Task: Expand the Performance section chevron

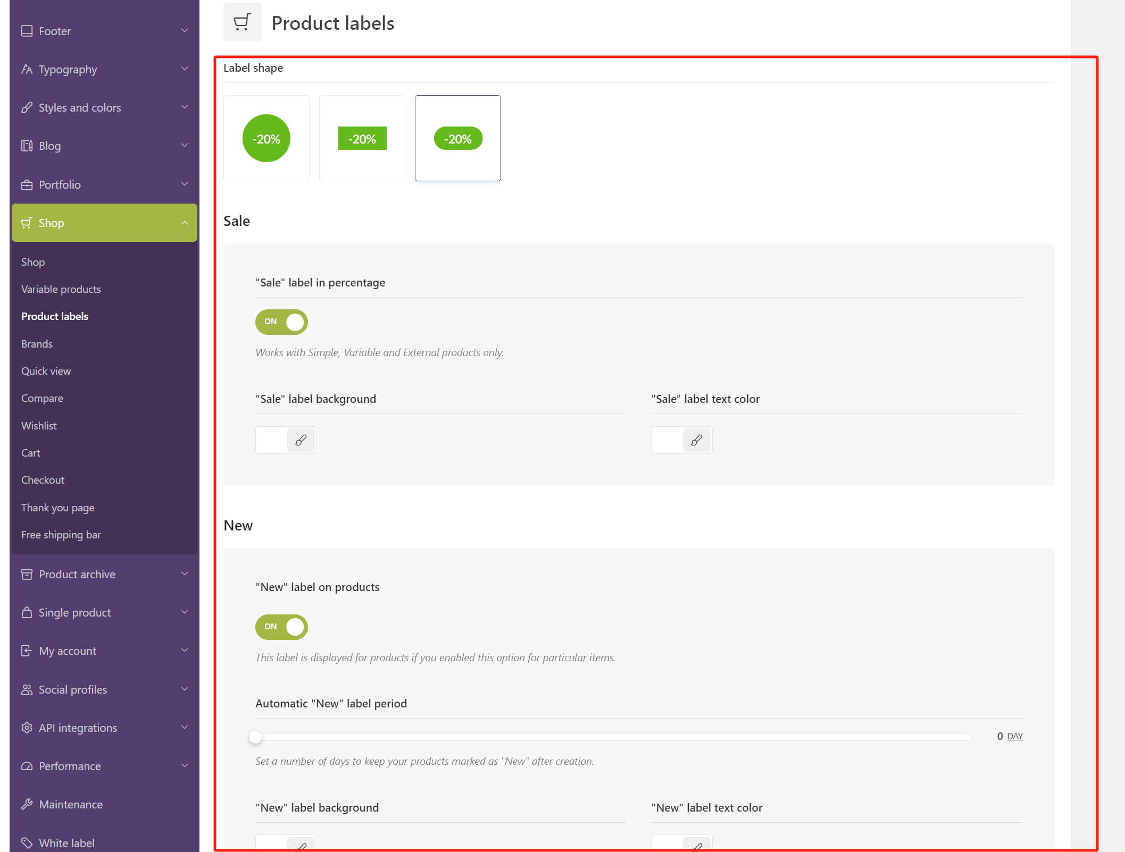Action: tap(185, 765)
